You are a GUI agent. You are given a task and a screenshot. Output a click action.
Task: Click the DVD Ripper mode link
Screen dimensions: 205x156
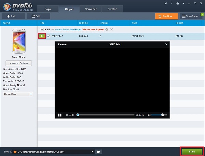[75, 29]
